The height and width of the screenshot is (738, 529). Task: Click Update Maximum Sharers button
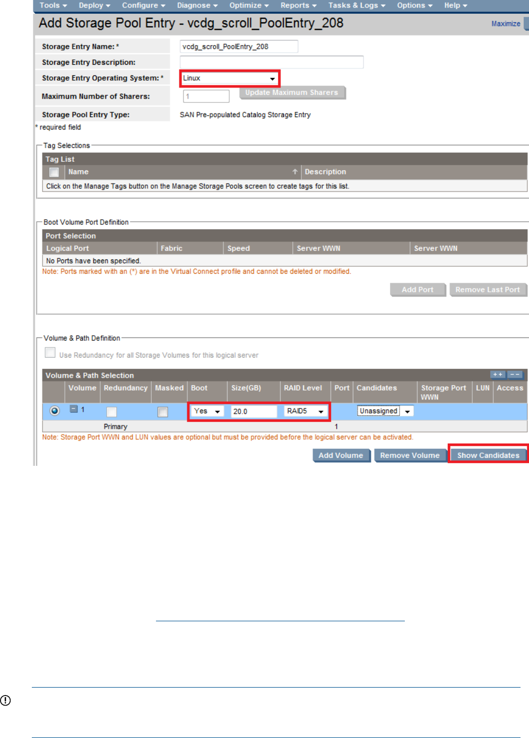292,92
